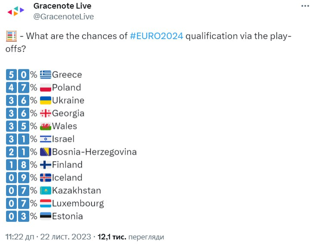Open the three-dot more options menu
Viewport: 317px width, 248px height.
pos(305,6)
